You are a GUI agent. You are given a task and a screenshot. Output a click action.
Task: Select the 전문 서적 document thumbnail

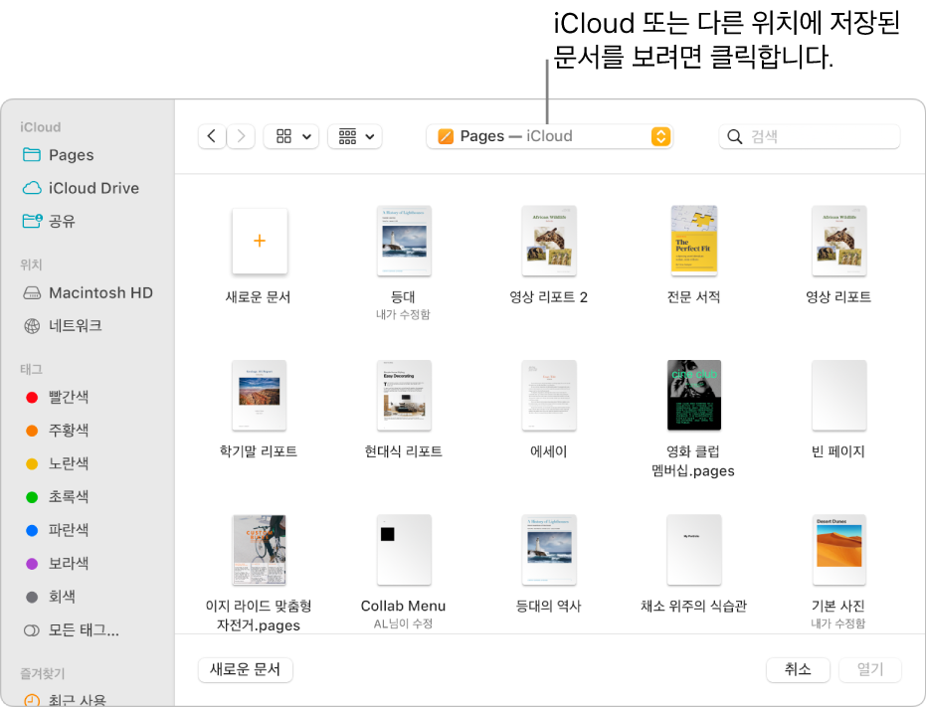(x=694, y=241)
